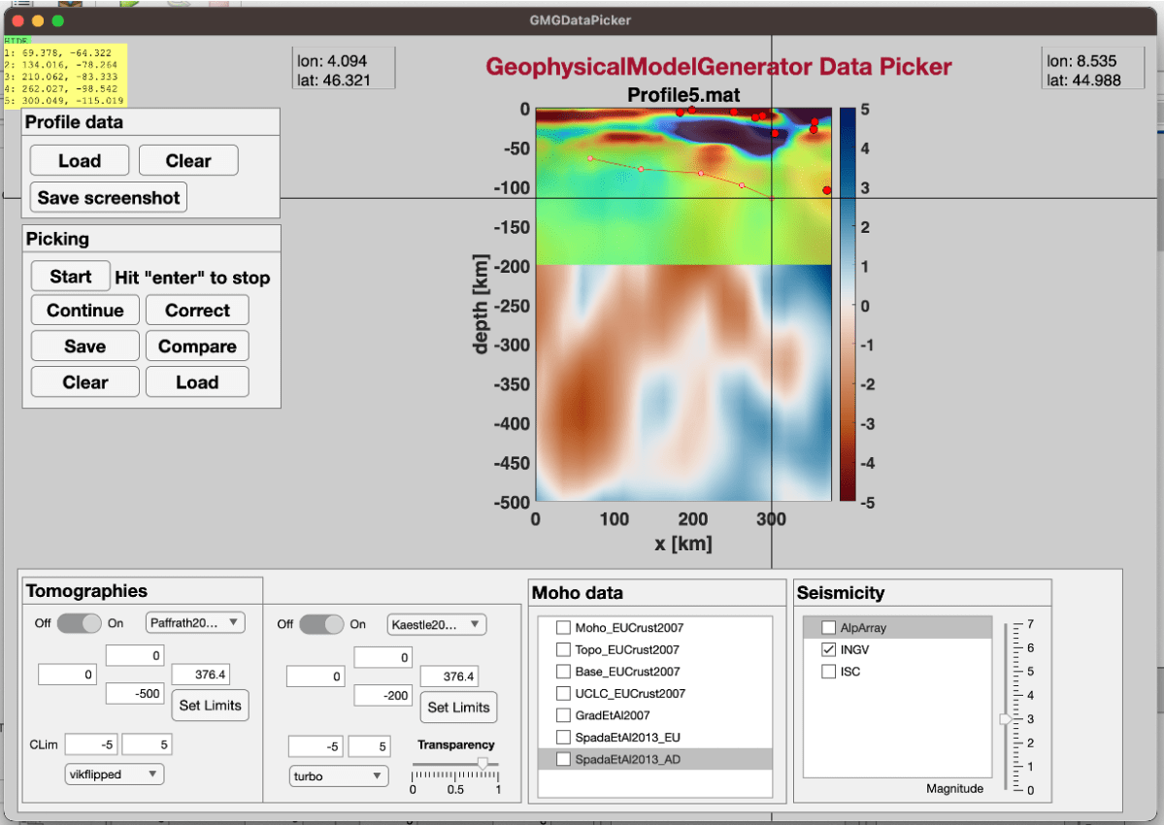Click the Compare button

point(197,346)
